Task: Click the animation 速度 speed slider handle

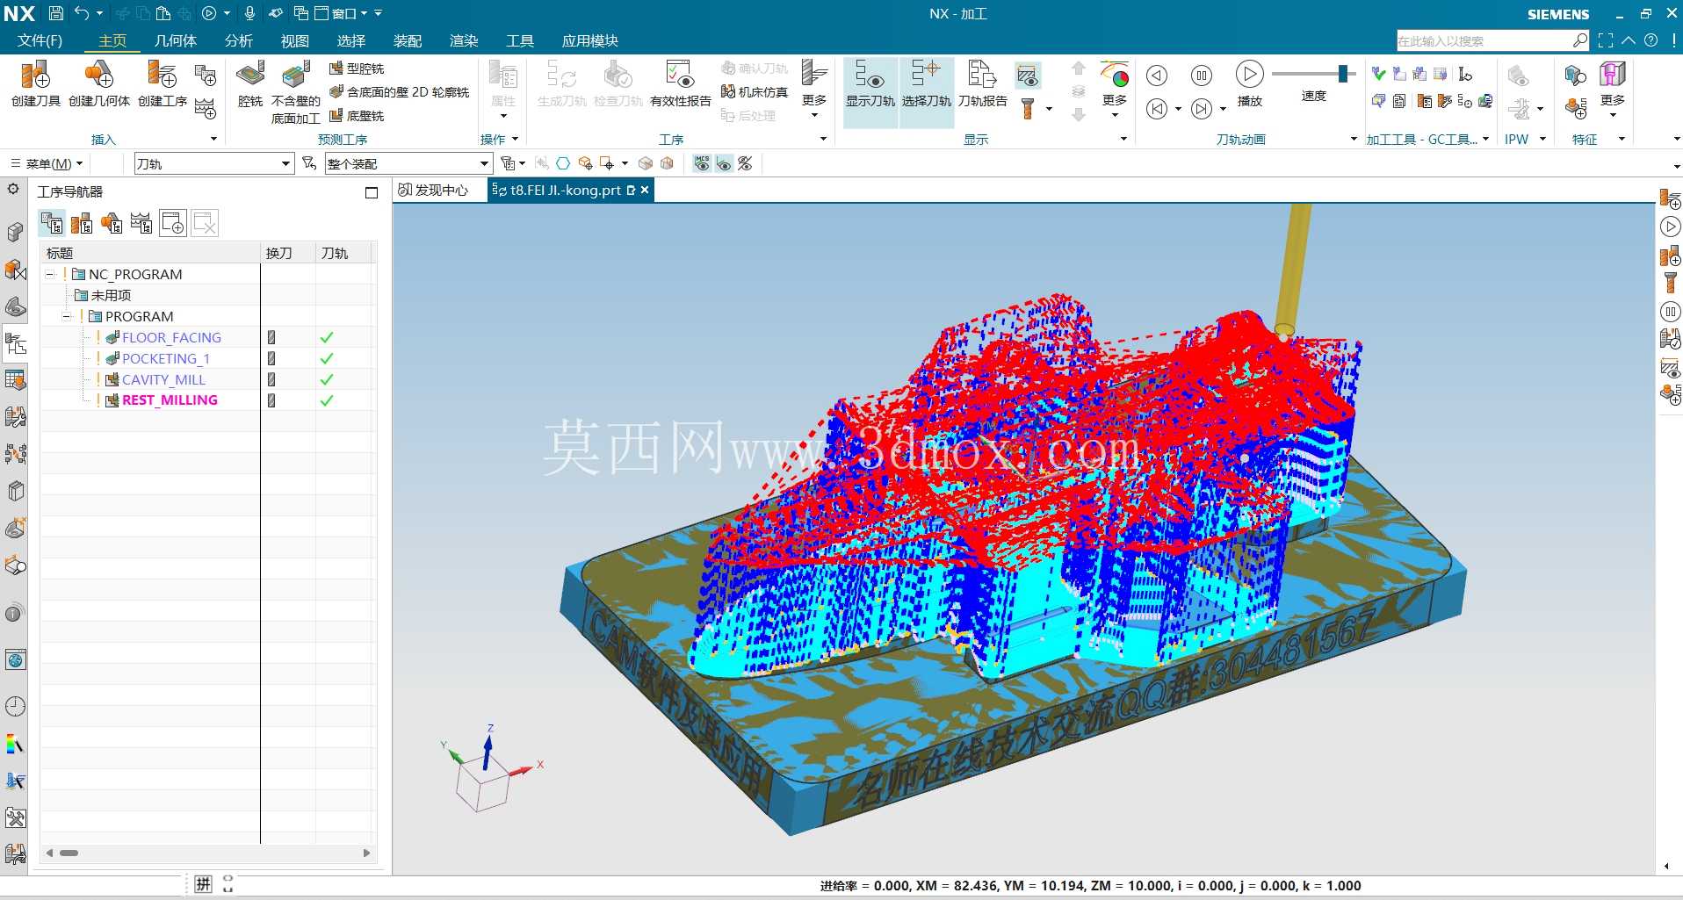Action: pos(1342,74)
